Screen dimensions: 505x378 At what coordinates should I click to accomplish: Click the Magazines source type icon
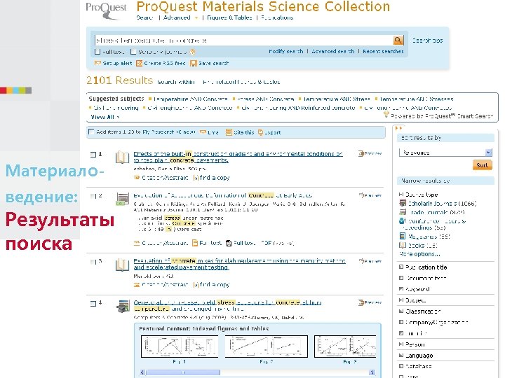coord(403,237)
